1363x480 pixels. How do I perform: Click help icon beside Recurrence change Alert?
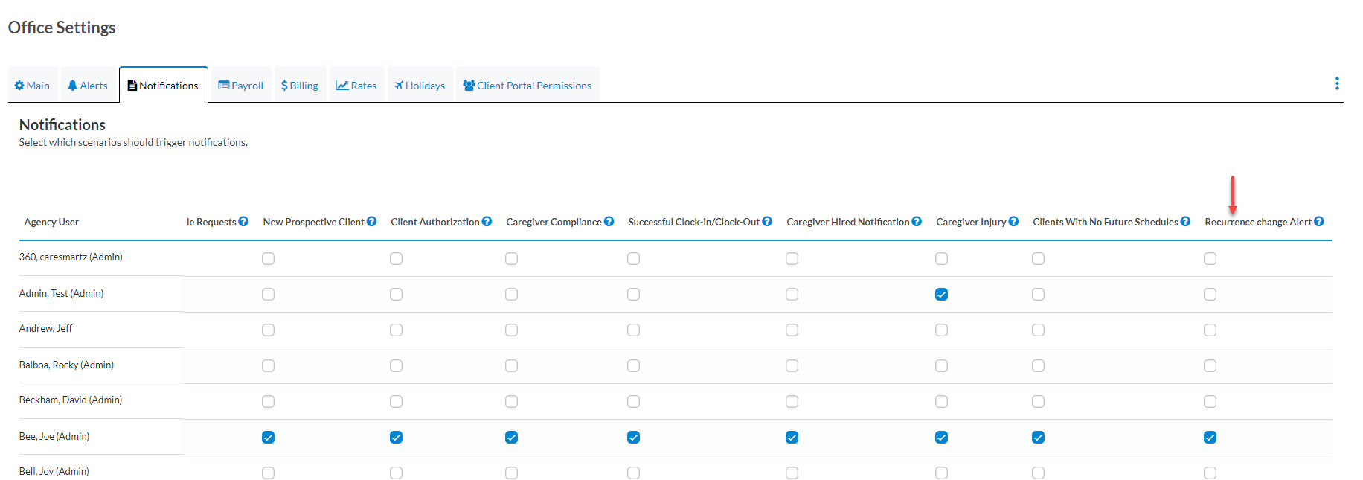pos(1318,222)
